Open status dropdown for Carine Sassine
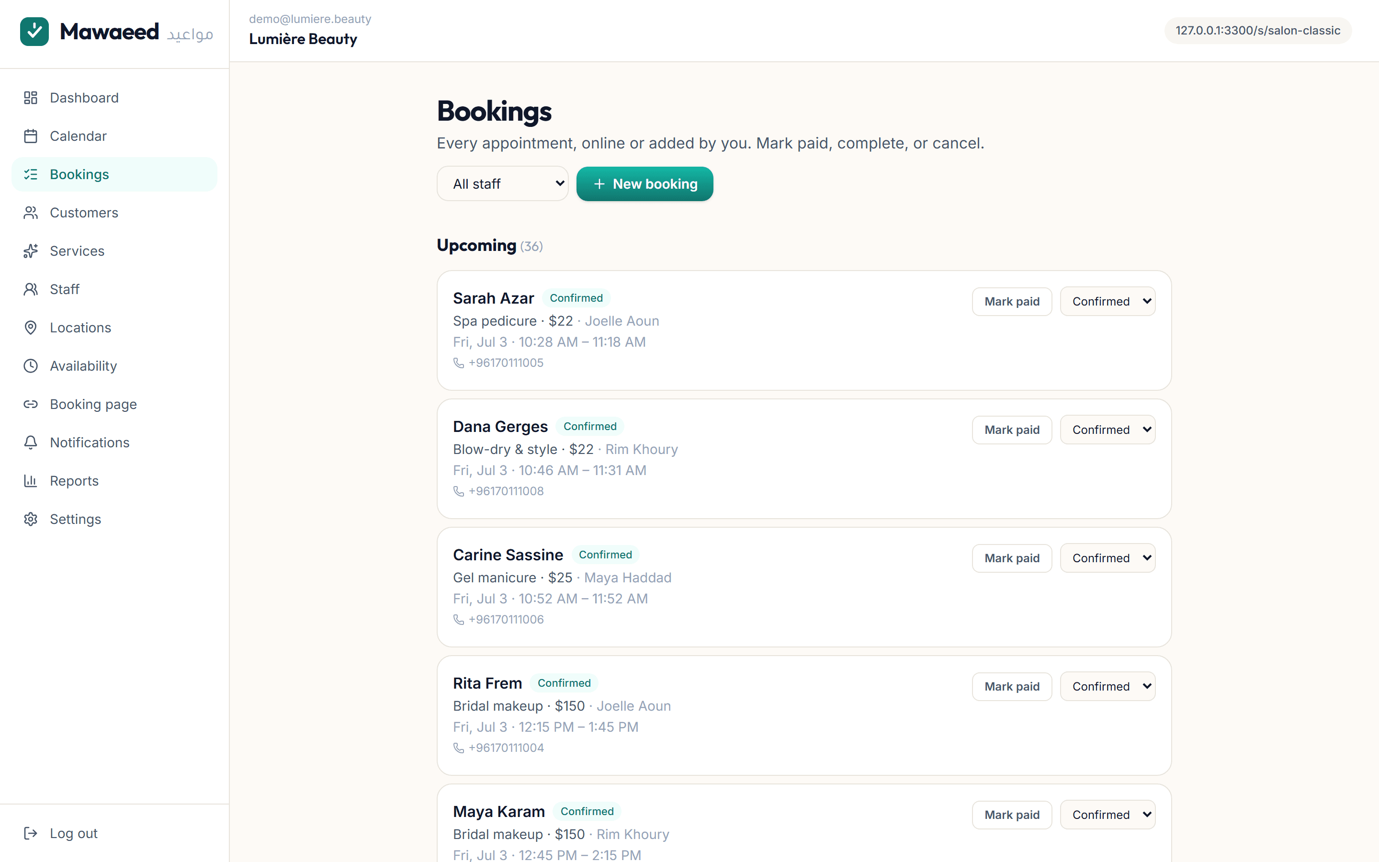1379x862 pixels. (x=1107, y=557)
